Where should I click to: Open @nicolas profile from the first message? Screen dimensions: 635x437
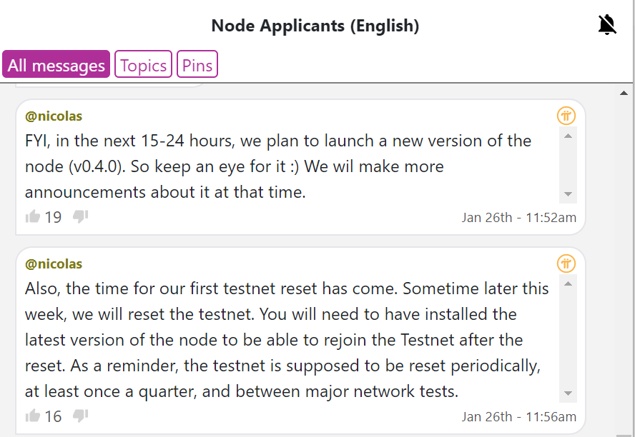click(x=54, y=116)
